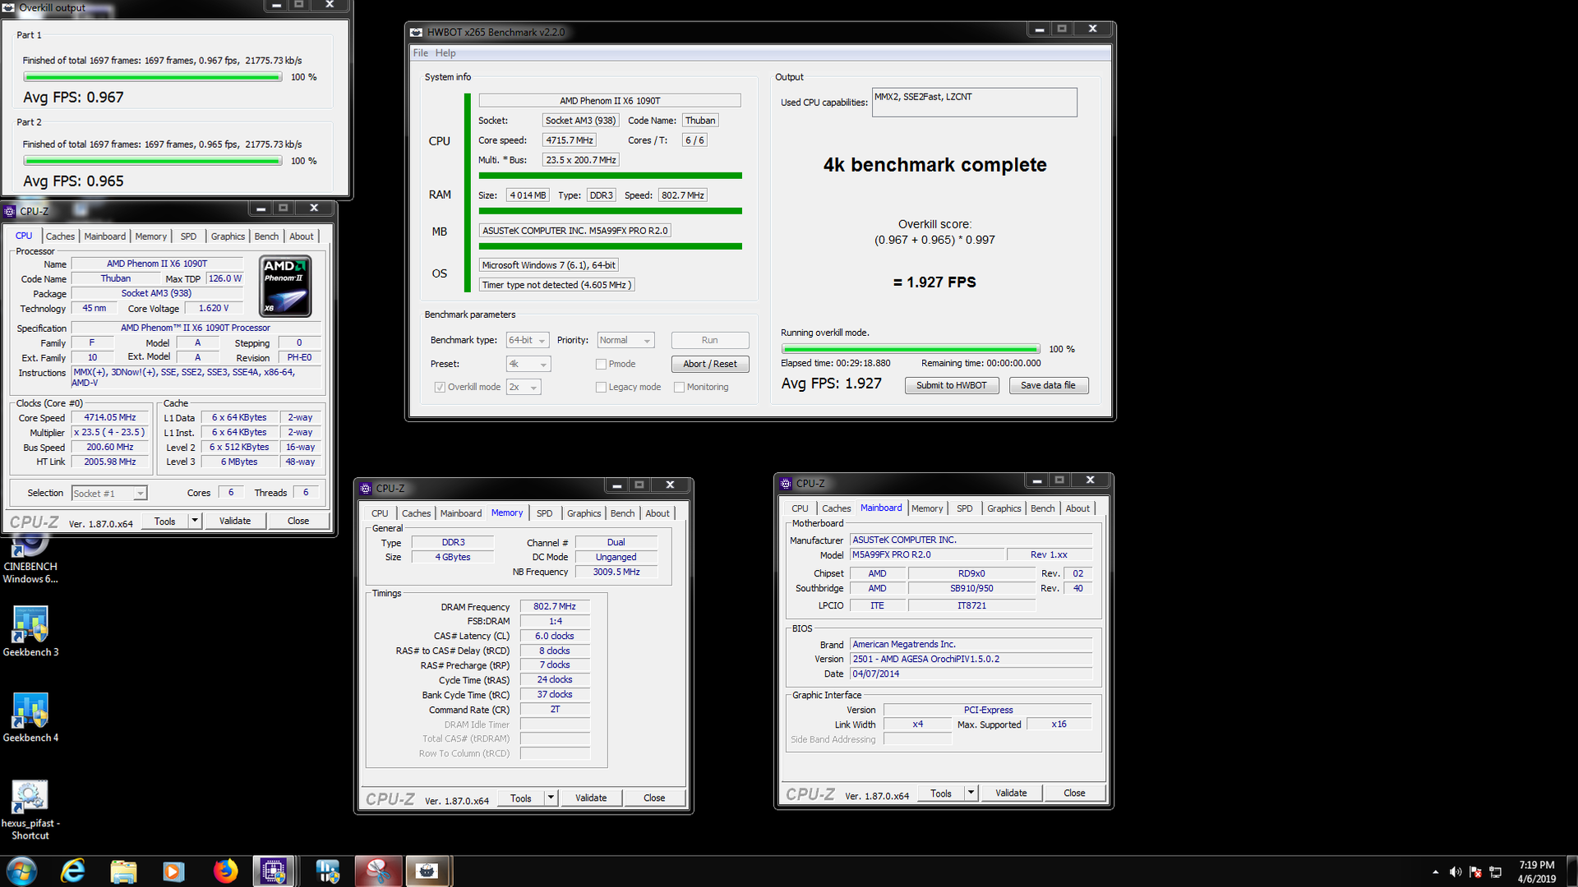Viewport: 1578px width, 887px height.
Task: Expand Tools arrow in CPU-Z Mainboard window
Action: (971, 793)
